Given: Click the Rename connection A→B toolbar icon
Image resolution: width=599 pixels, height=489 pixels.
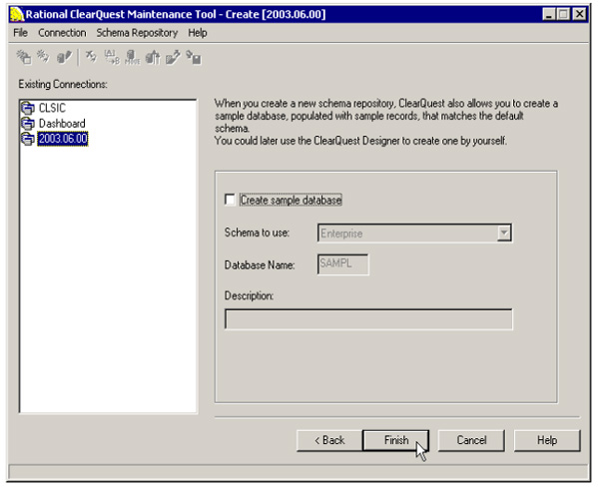Looking at the screenshot, I should pos(112,57).
